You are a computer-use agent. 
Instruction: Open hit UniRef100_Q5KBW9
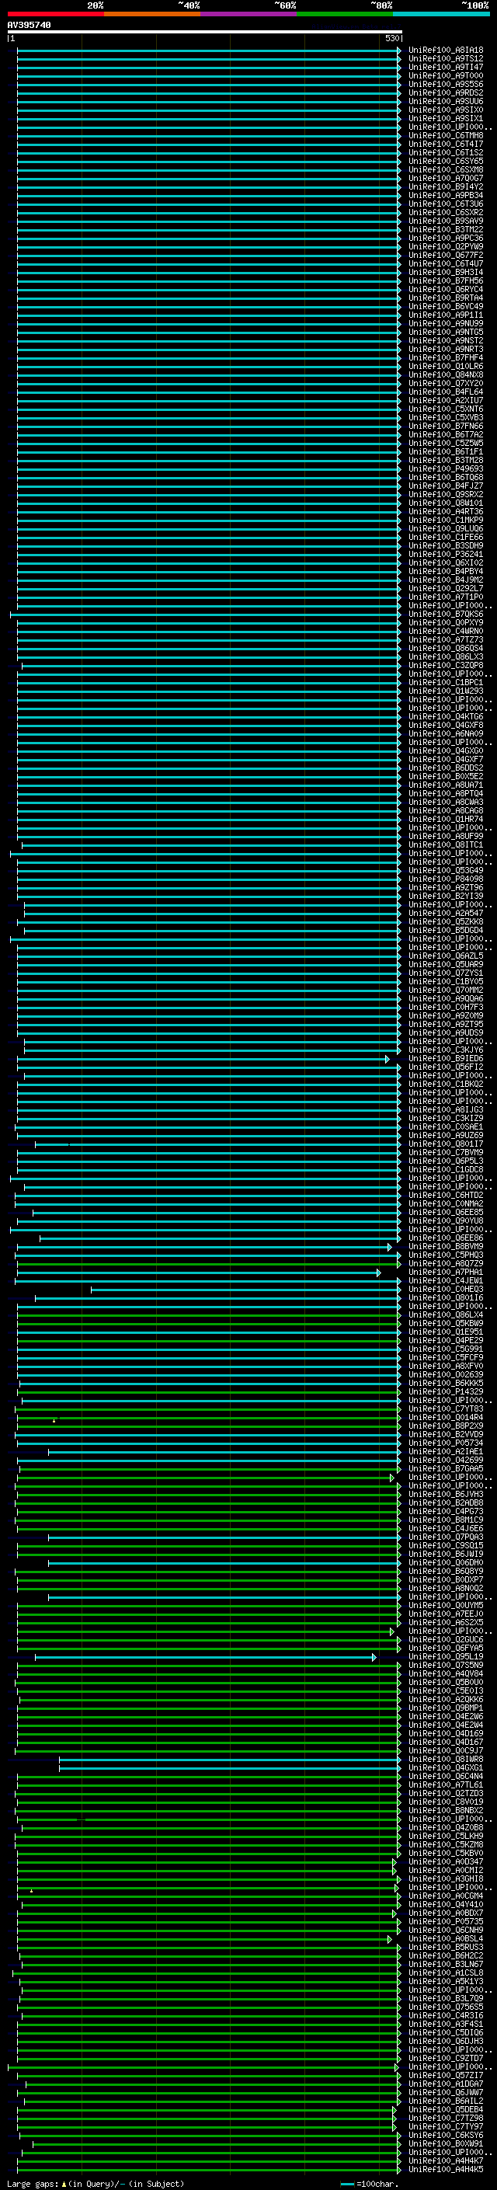click(446, 1323)
